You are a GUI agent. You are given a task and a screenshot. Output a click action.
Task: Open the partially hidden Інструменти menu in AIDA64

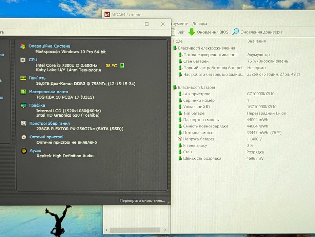coord(180,24)
